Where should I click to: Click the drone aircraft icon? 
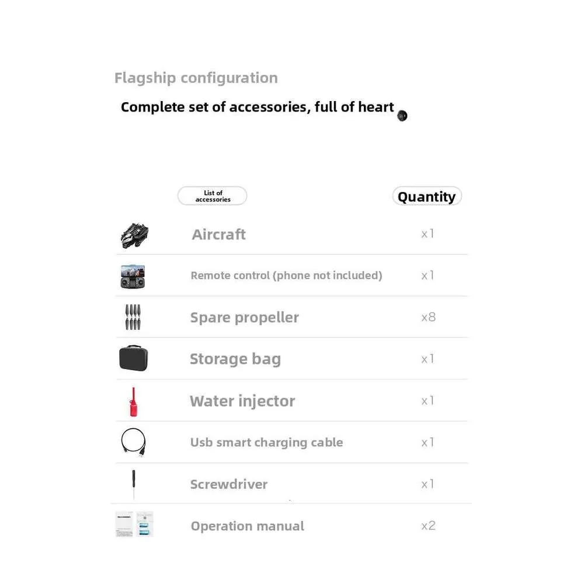click(x=134, y=235)
